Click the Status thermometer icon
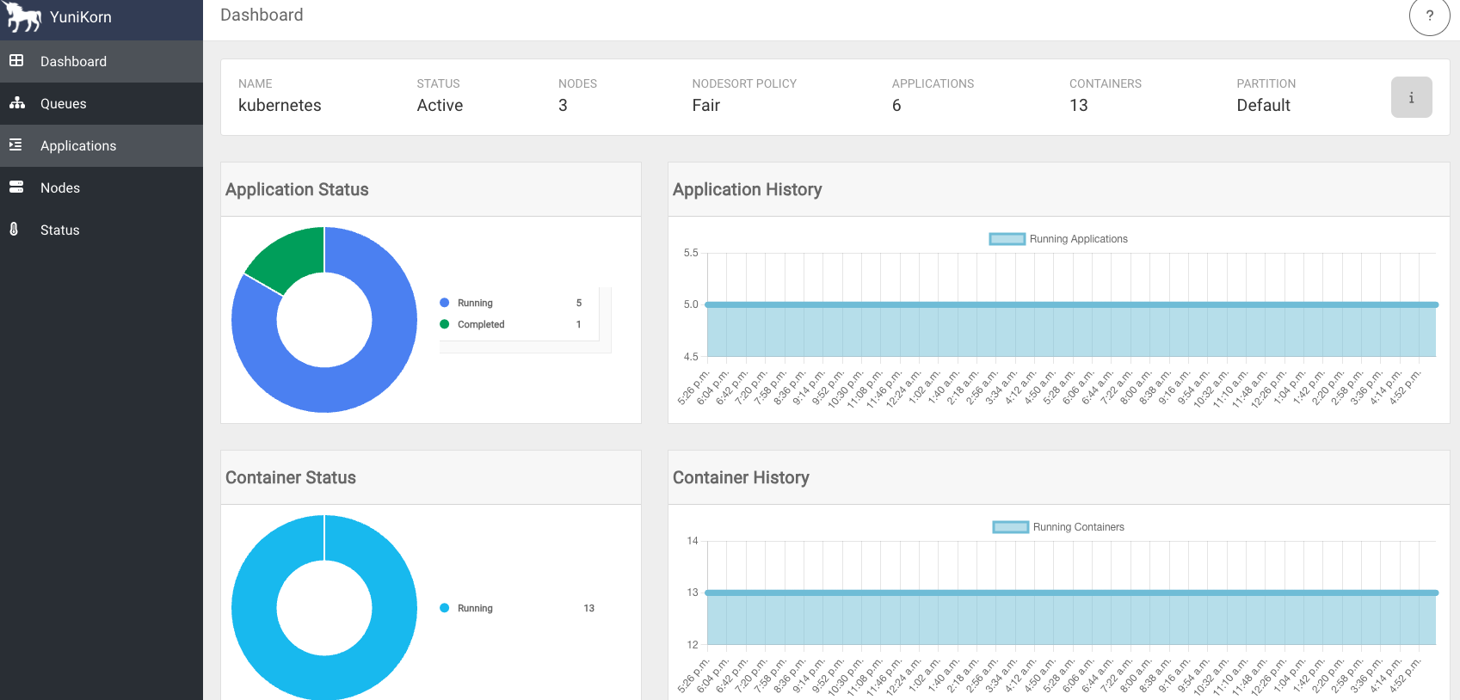Image resolution: width=1460 pixels, height=700 pixels. pyautogui.click(x=14, y=230)
